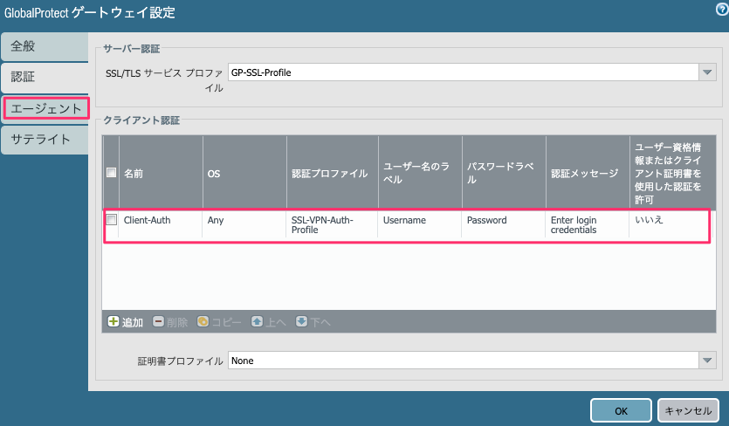729x426 pixels.
Task: Select the Client-Auth name cell
Action: (x=161, y=224)
